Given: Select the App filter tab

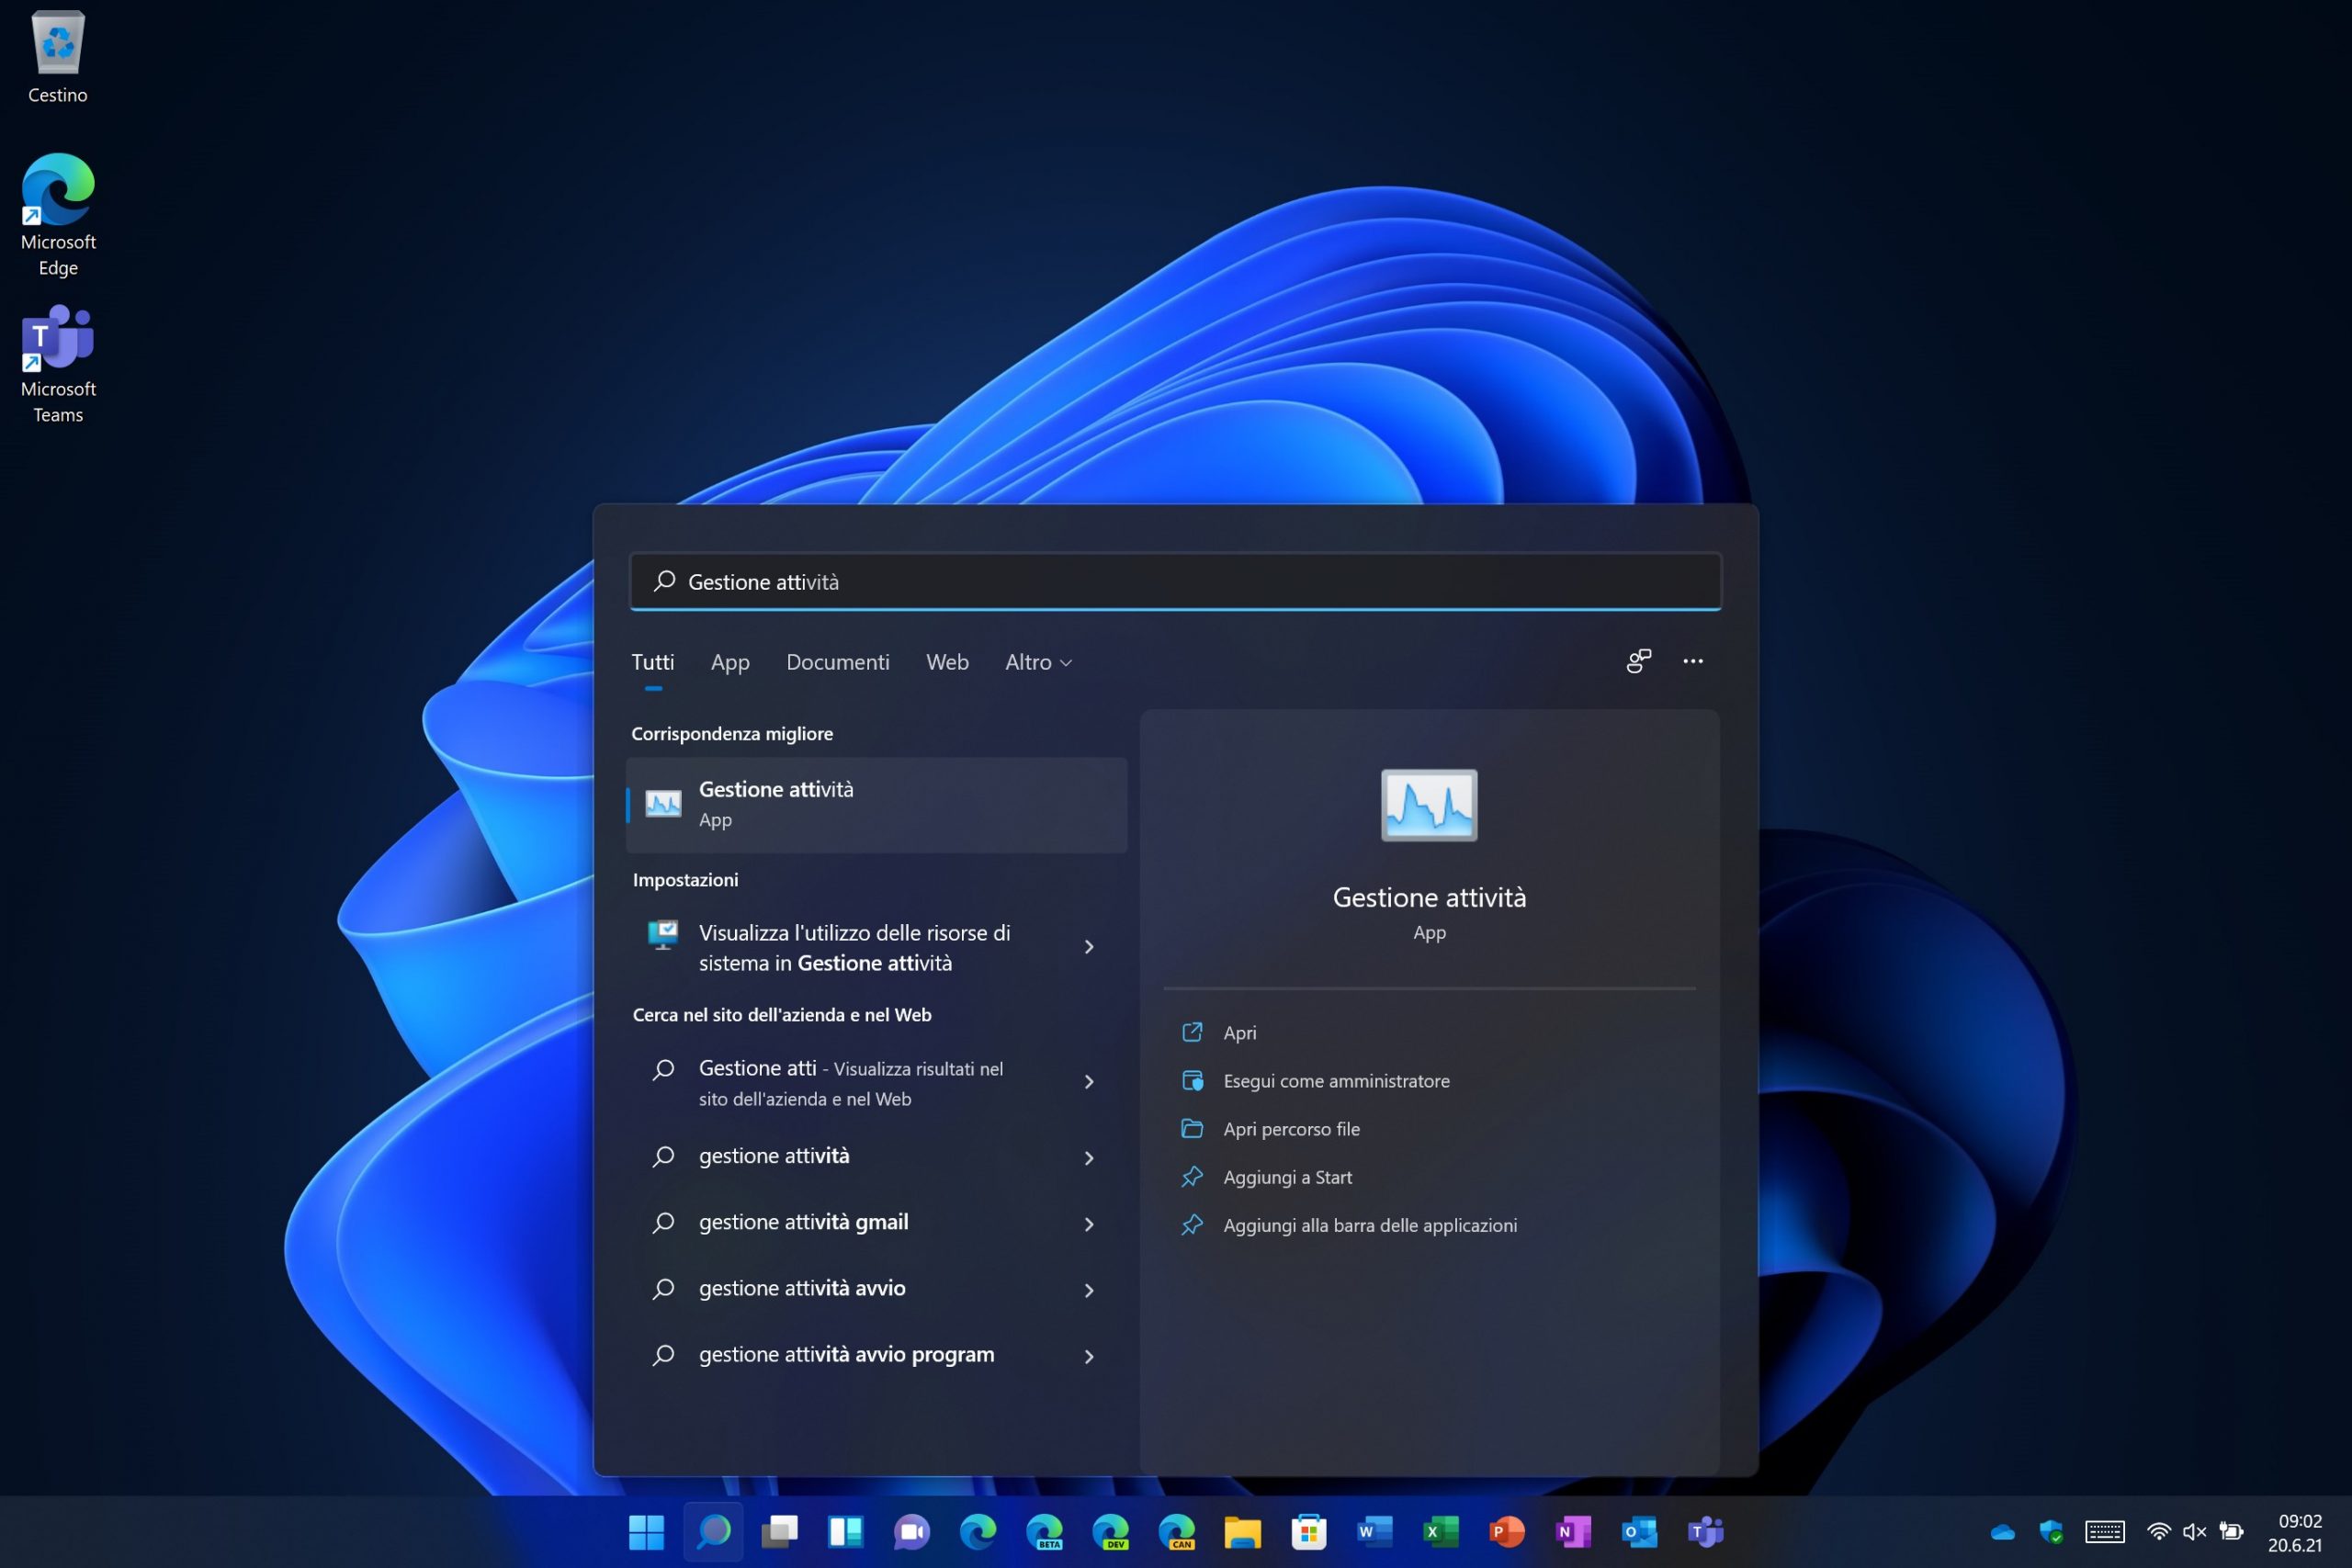Looking at the screenshot, I should tap(729, 660).
